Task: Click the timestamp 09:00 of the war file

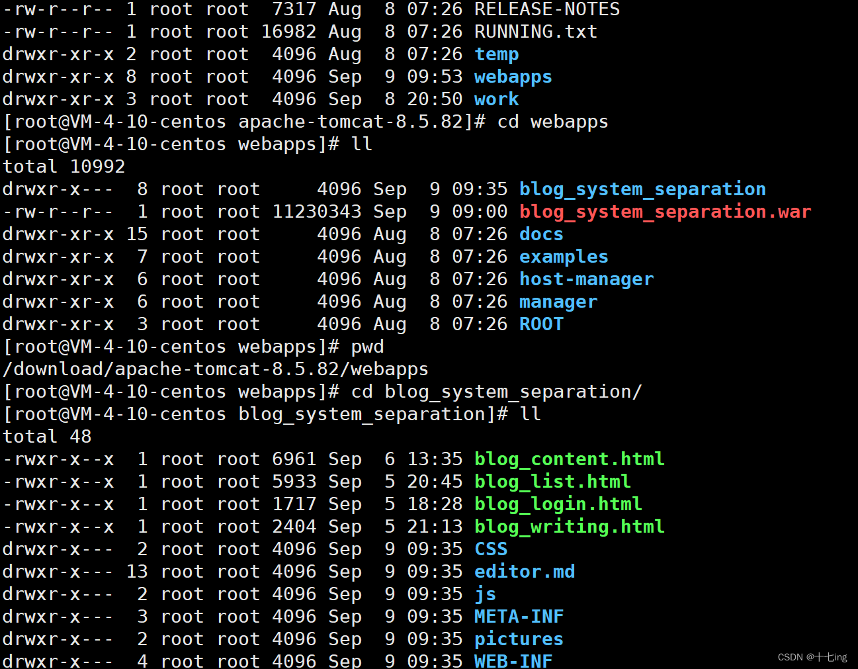Action: coord(480,212)
